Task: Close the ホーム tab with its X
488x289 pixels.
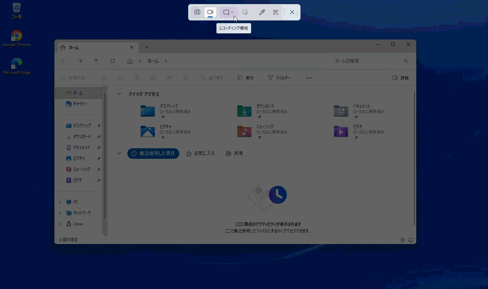Action: coord(132,47)
